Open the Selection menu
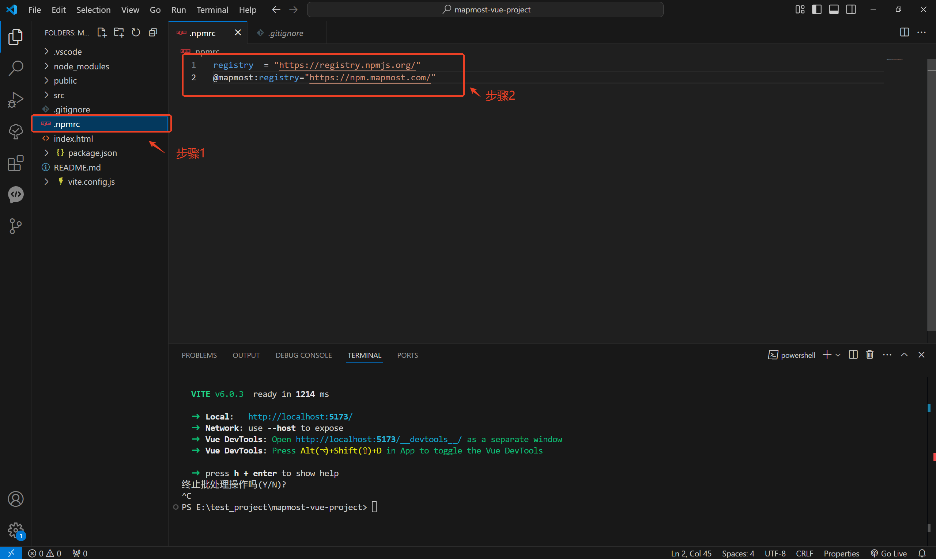Screen dimensions: 936x559 (93, 9)
